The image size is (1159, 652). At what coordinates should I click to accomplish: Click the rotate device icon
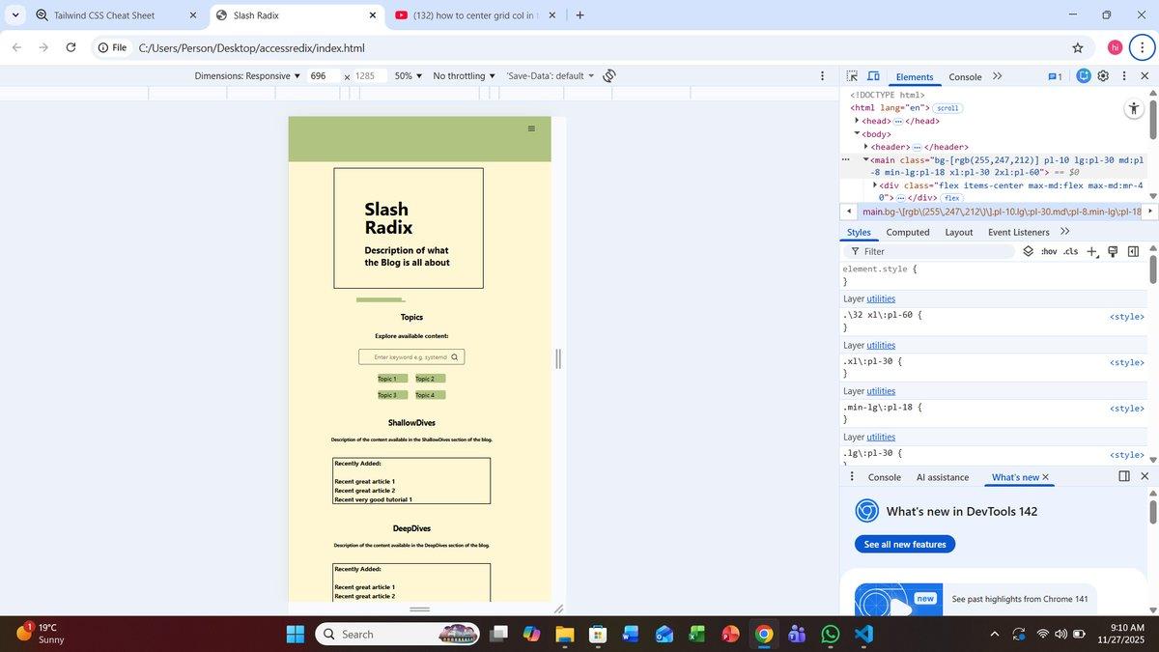click(609, 76)
